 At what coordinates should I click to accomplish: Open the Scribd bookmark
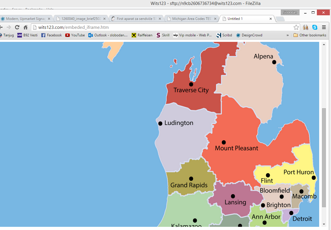point(224,35)
